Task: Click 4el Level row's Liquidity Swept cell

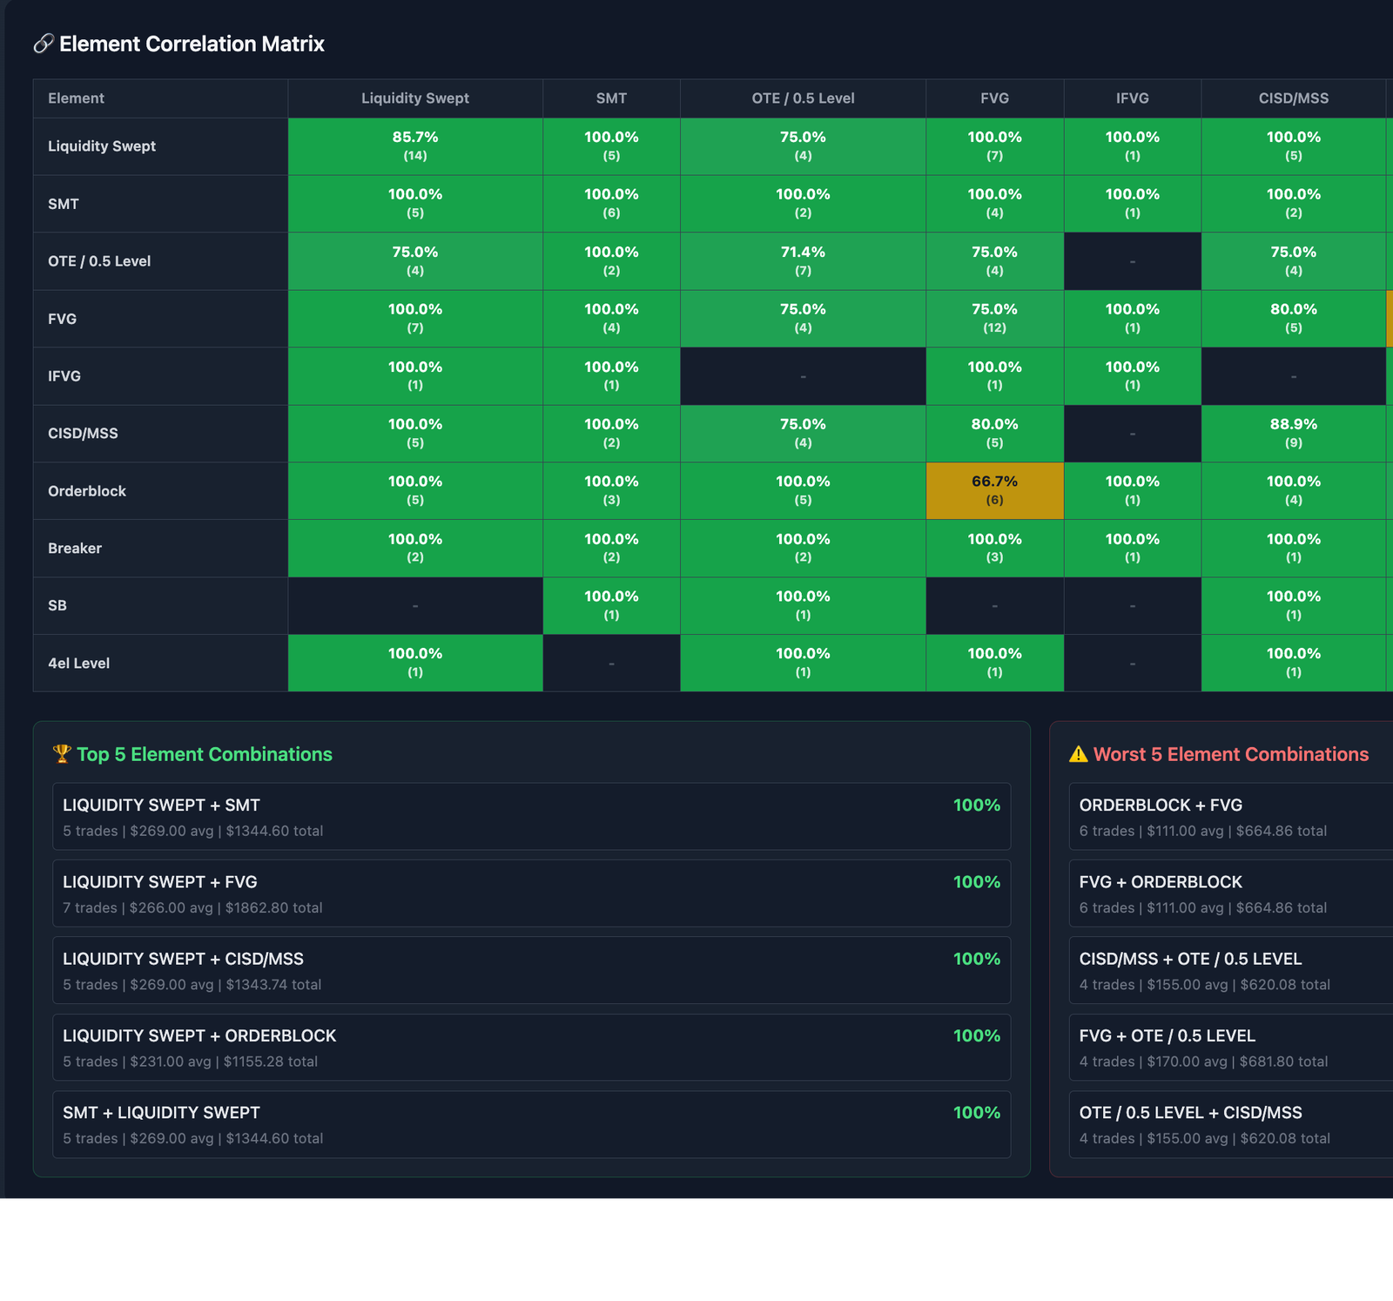Action: tap(415, 663)
